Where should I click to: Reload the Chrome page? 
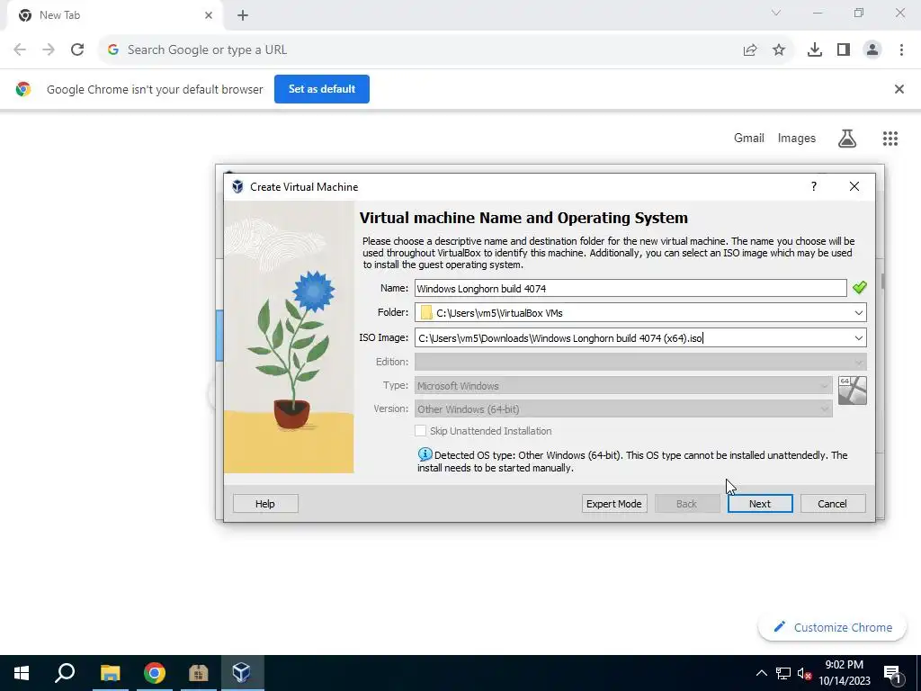tap(77, 50)
